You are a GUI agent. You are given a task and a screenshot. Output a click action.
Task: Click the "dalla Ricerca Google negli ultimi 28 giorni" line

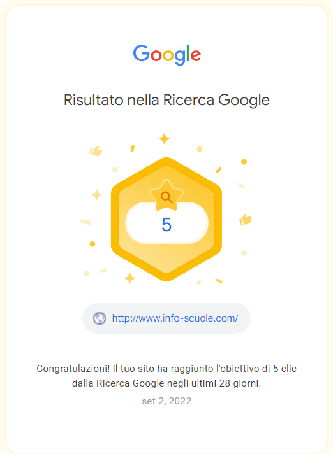(x=166, y=383)
